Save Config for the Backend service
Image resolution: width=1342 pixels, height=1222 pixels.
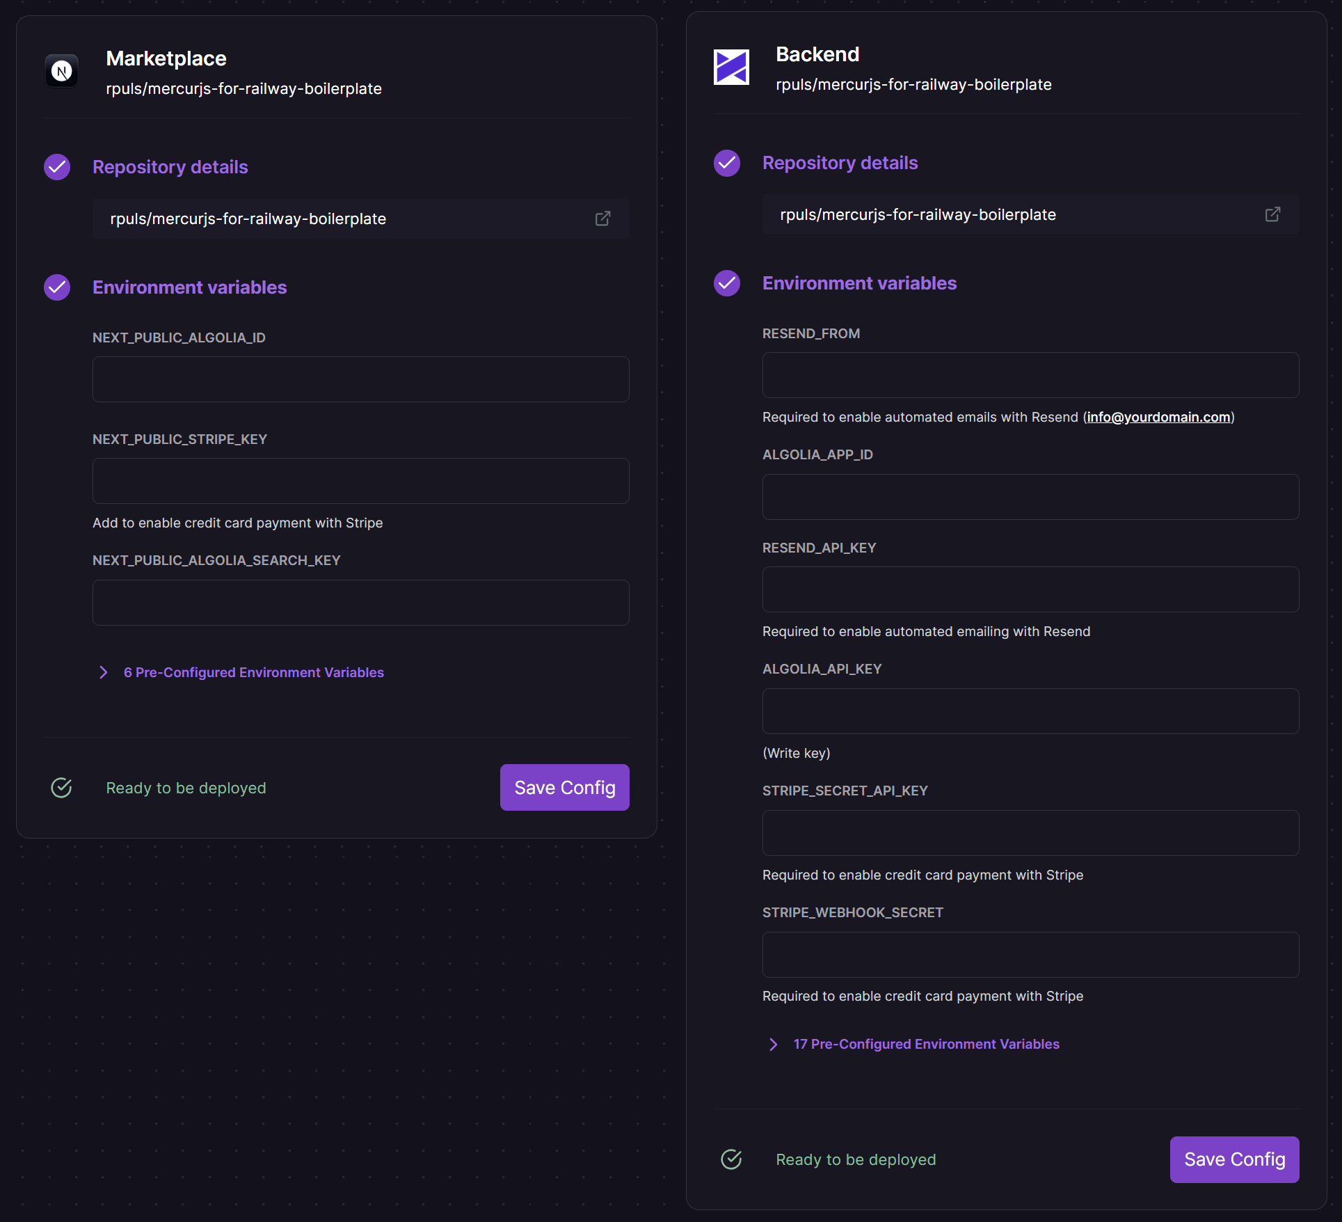tap(1234, 1159)
